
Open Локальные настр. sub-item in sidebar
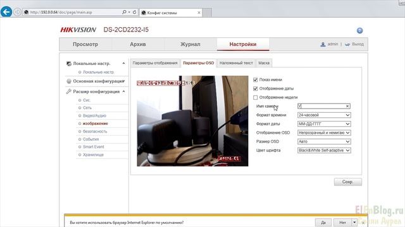(99, 73)
